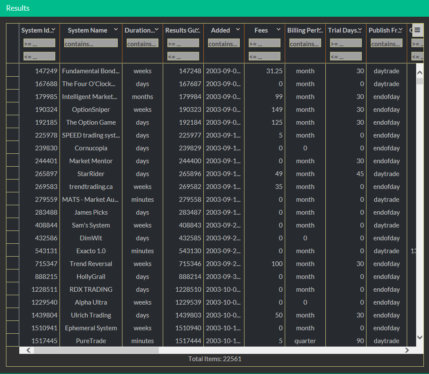Select row header for PureTrade row
Screen dimensions: 429x374
point(12,340)
